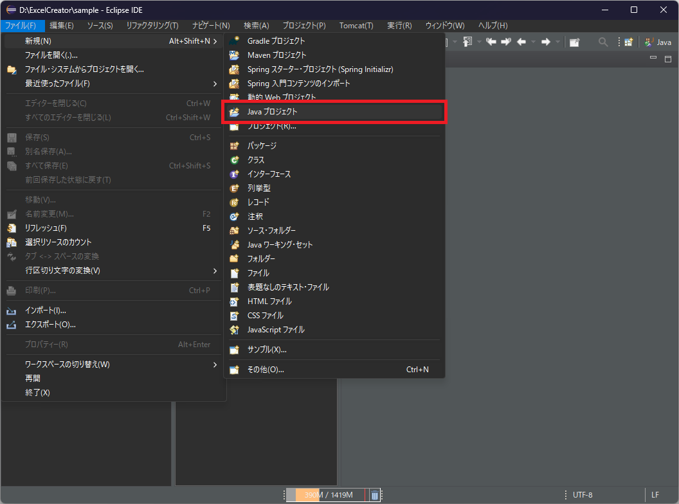Create a new JavaScript ファイル

pos(334,330)
